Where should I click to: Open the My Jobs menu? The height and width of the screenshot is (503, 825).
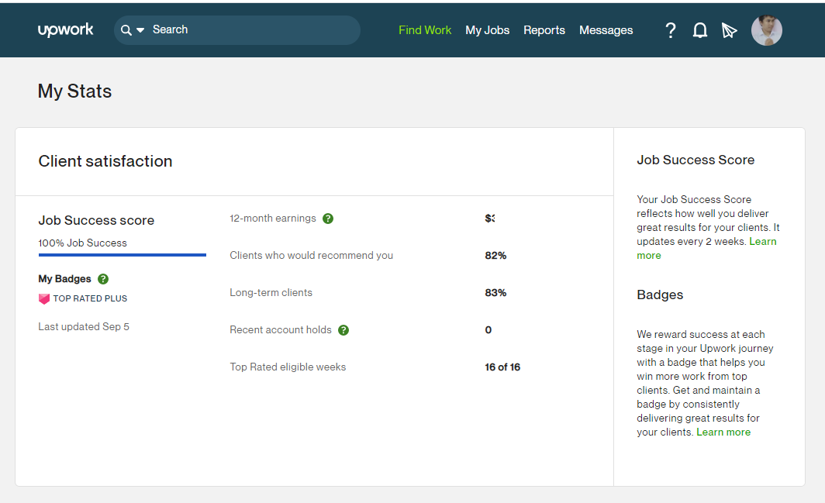click(487, 30)
